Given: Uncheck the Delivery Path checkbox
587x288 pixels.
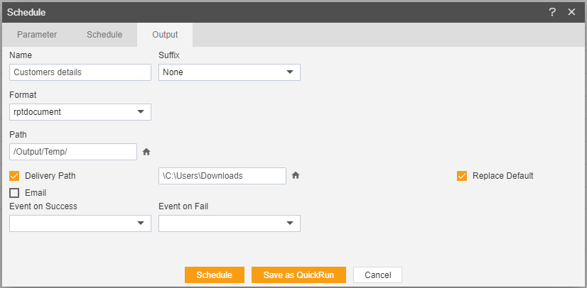Looking at the screenshot, I should pos(14,175).
